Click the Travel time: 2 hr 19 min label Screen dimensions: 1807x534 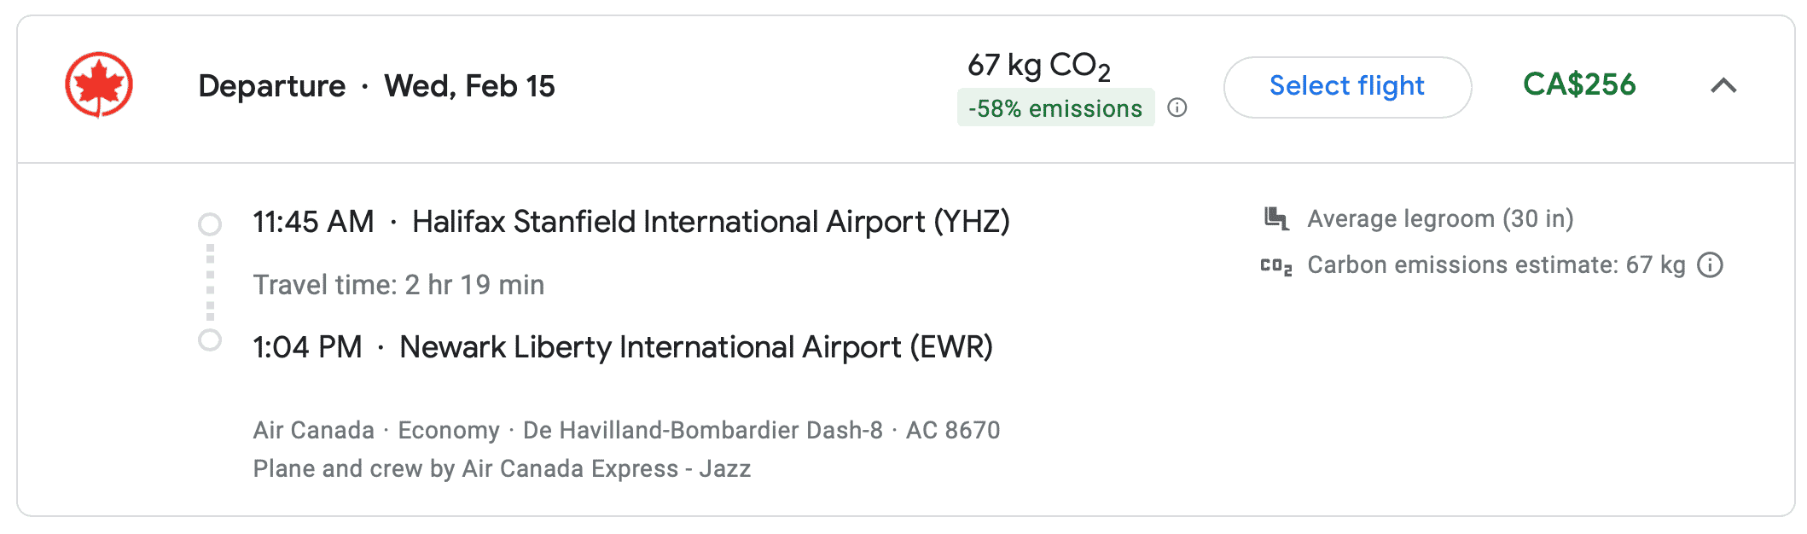click(x=398, y=285)
